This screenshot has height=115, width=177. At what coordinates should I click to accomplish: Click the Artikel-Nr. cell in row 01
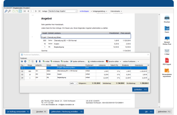point(41,68)
